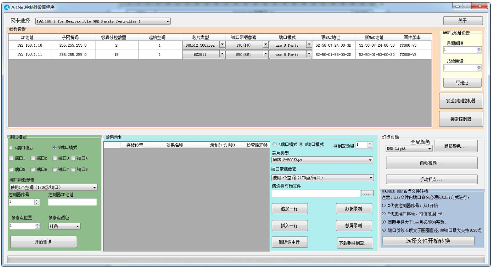
Task: Click the layout file path input field
Action: (315, 194)
